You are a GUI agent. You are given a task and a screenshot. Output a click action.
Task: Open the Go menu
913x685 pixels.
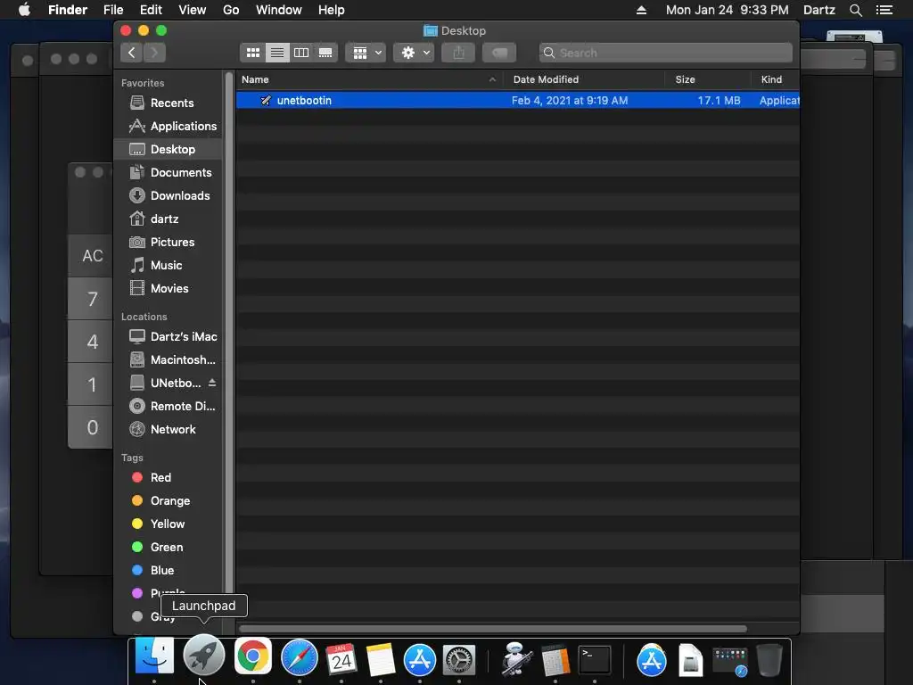click(231, 10)
